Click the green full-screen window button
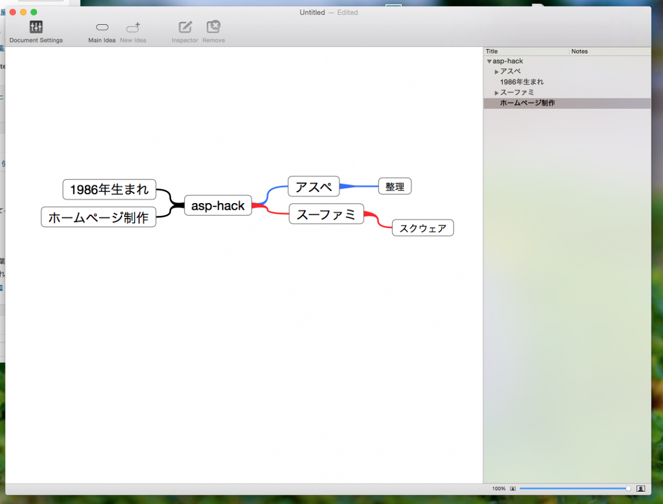The height and width of the screenshot is (504, 663). (34, 12)
